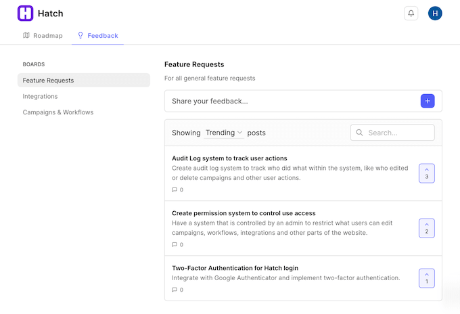Image resolution: width=460 pixels, height=314 pixels.
Task: Click comment icon on permission system post
Action: point(175,244)
